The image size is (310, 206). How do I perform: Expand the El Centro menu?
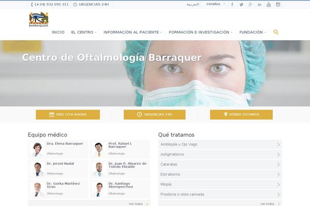point(84,32)
